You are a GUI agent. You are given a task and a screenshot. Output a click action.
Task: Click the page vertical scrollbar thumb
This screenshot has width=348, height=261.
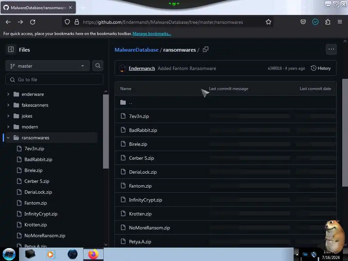point(345,133)
